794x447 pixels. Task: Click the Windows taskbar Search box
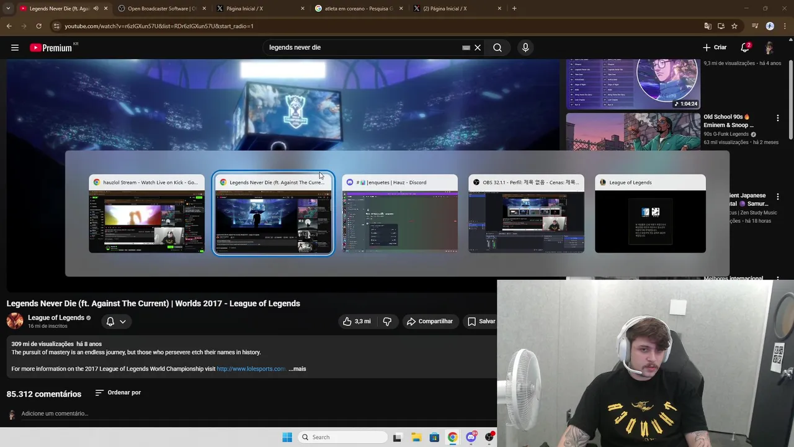tap(341, 437)
